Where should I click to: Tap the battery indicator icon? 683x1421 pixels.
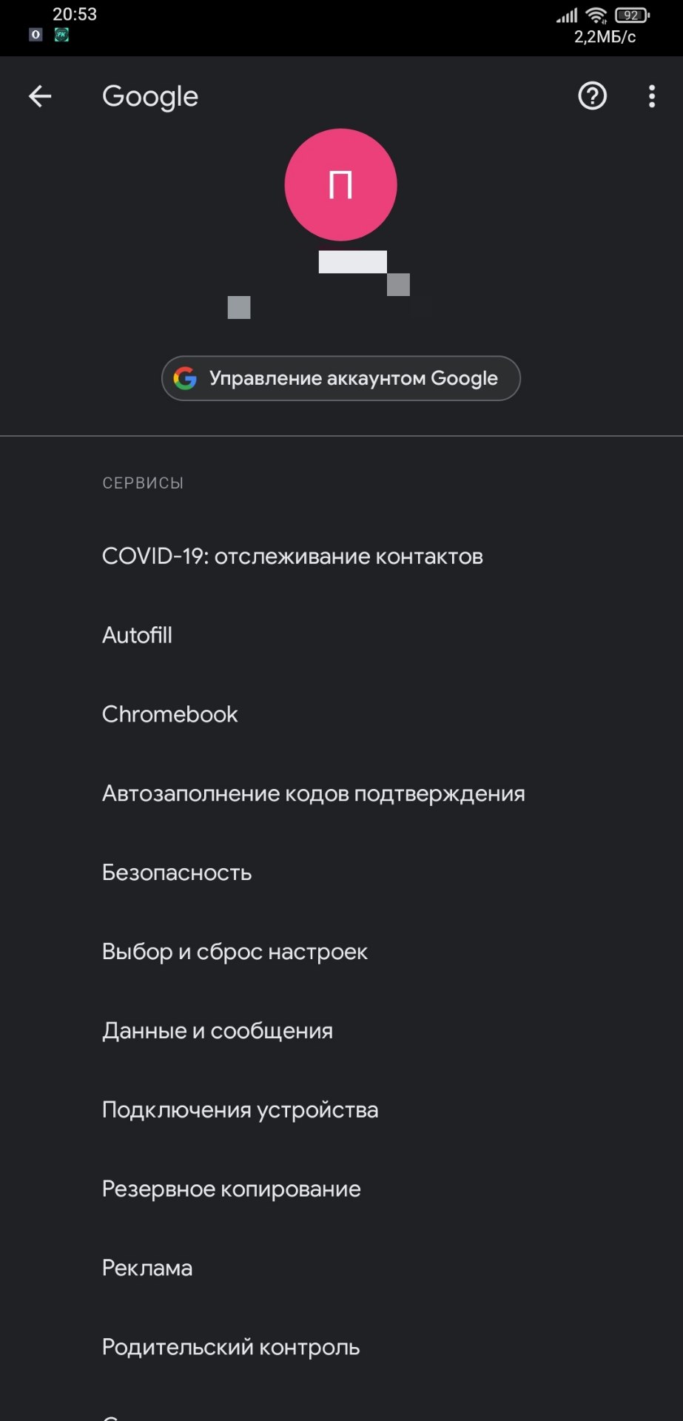click(632, 15)
